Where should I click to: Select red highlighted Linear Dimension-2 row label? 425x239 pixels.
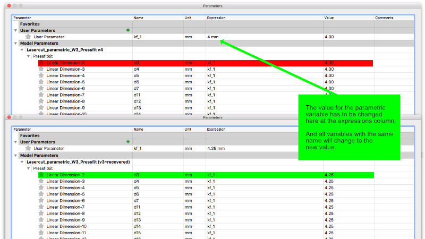pos(65,63)
